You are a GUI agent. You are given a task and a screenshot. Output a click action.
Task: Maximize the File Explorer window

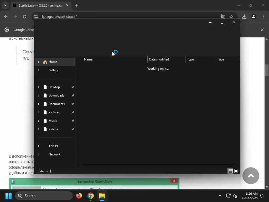point(222,23)
